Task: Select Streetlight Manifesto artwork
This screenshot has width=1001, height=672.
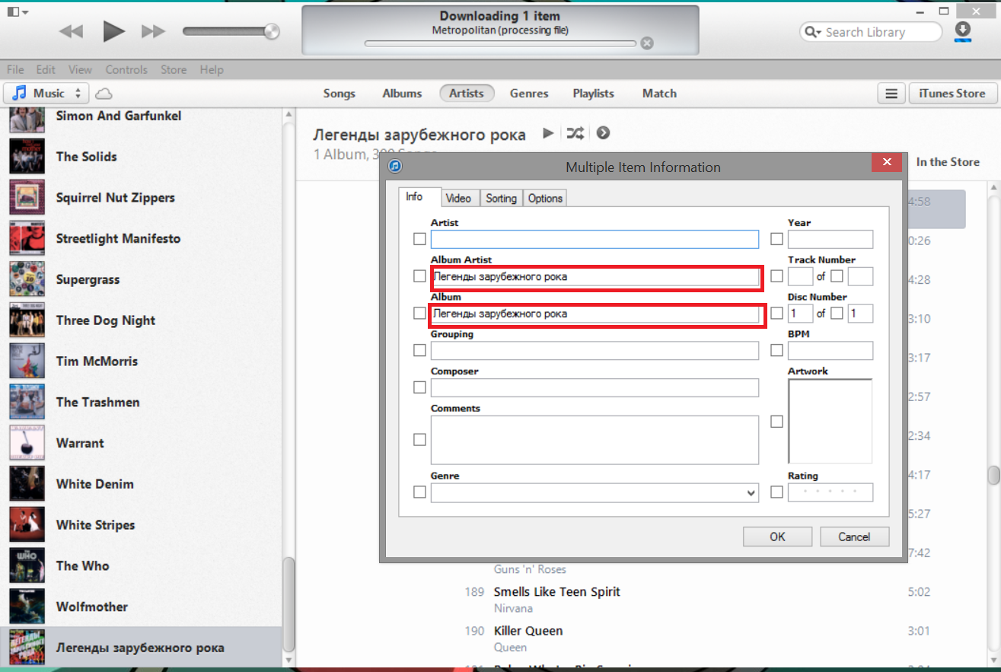Action: [27, 238]
